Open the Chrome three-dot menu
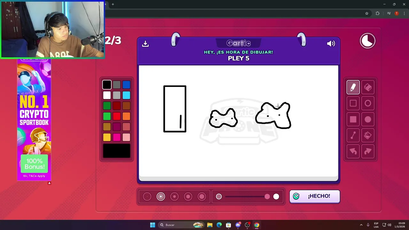This screenshot has height=230, width=409. (x=404, y=13)
